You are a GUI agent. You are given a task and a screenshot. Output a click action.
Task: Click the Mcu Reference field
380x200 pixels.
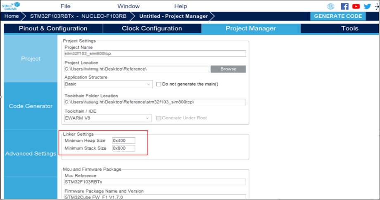[155, 181]
